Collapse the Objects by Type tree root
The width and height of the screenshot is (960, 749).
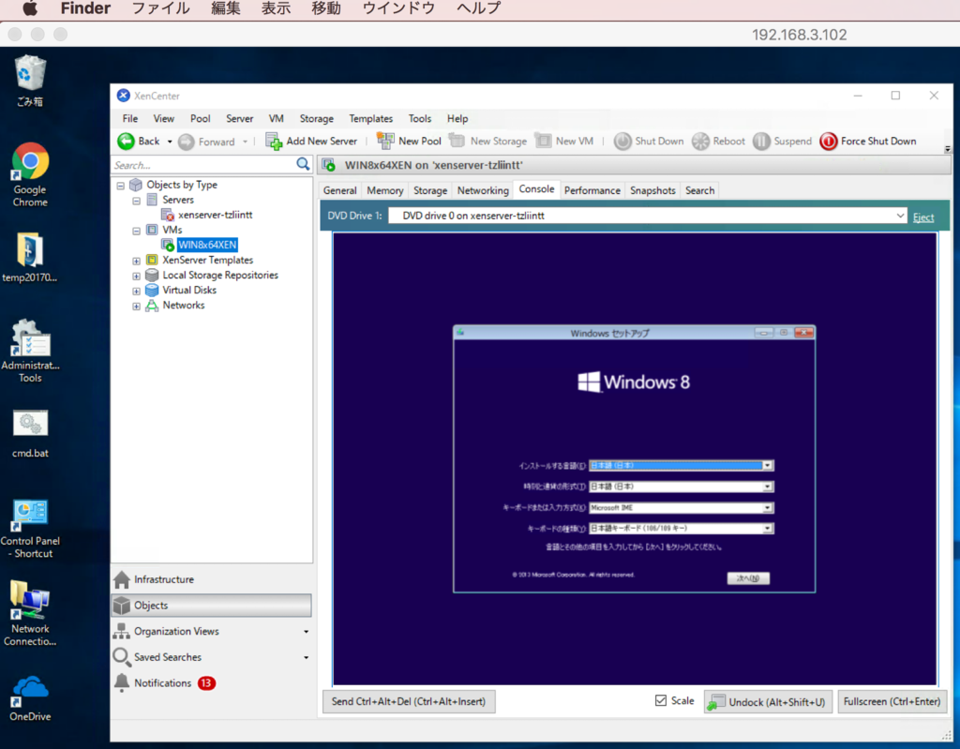point(121,185)
